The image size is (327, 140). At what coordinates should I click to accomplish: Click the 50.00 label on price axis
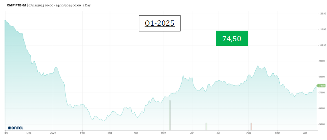tap(322, 124)
